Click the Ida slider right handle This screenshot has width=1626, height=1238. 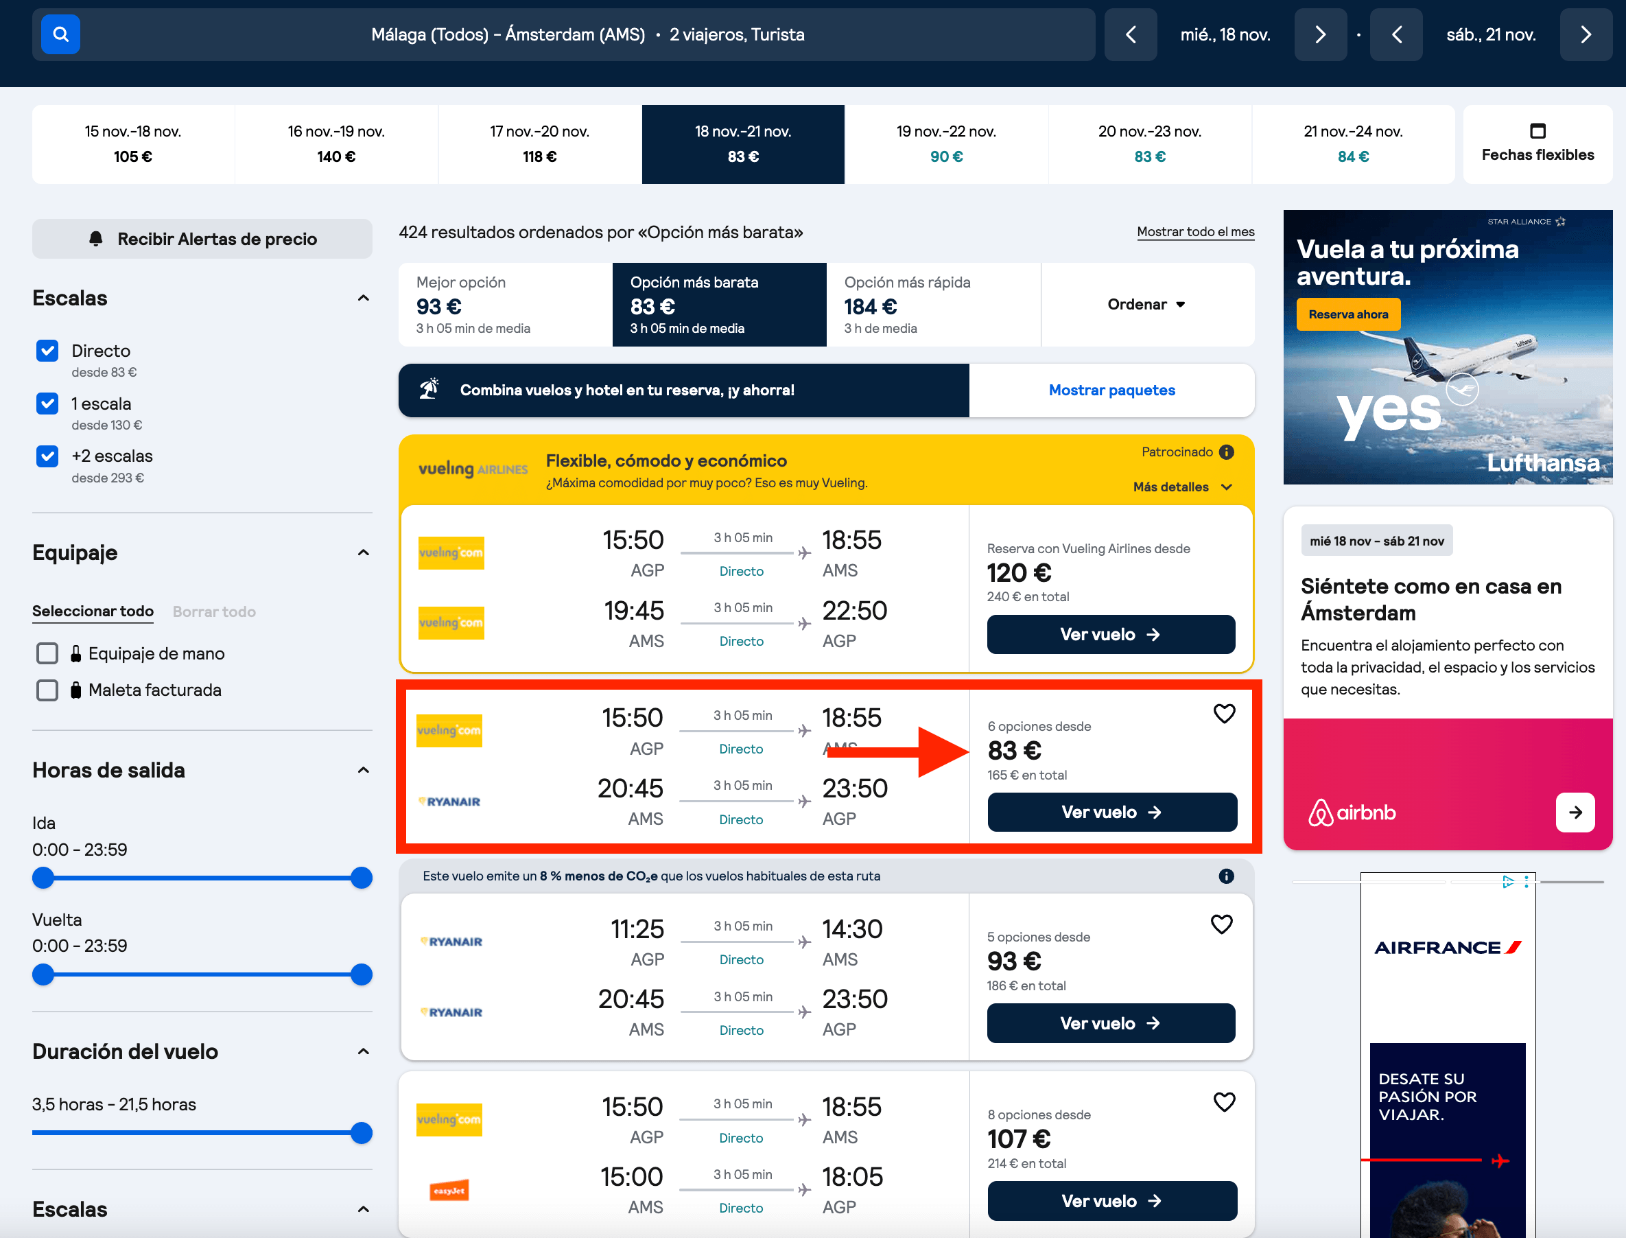361,878
